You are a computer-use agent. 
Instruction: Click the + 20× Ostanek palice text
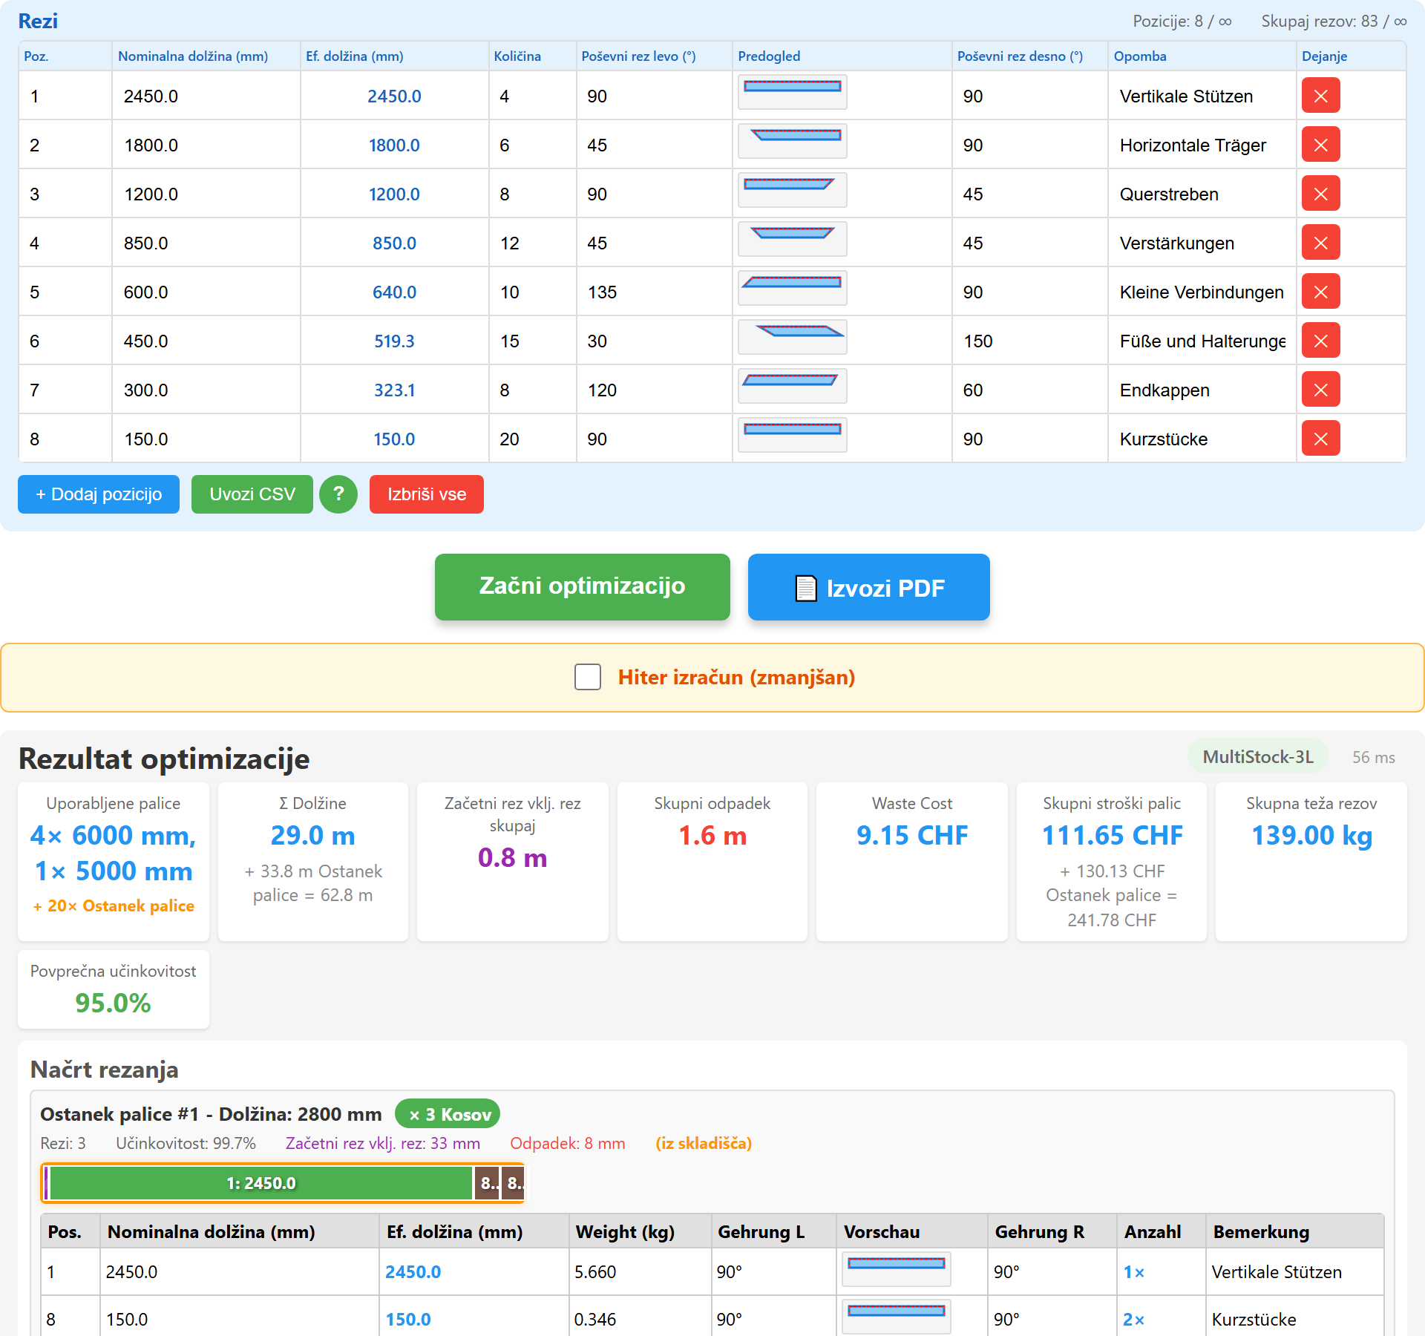click(114, 906)
